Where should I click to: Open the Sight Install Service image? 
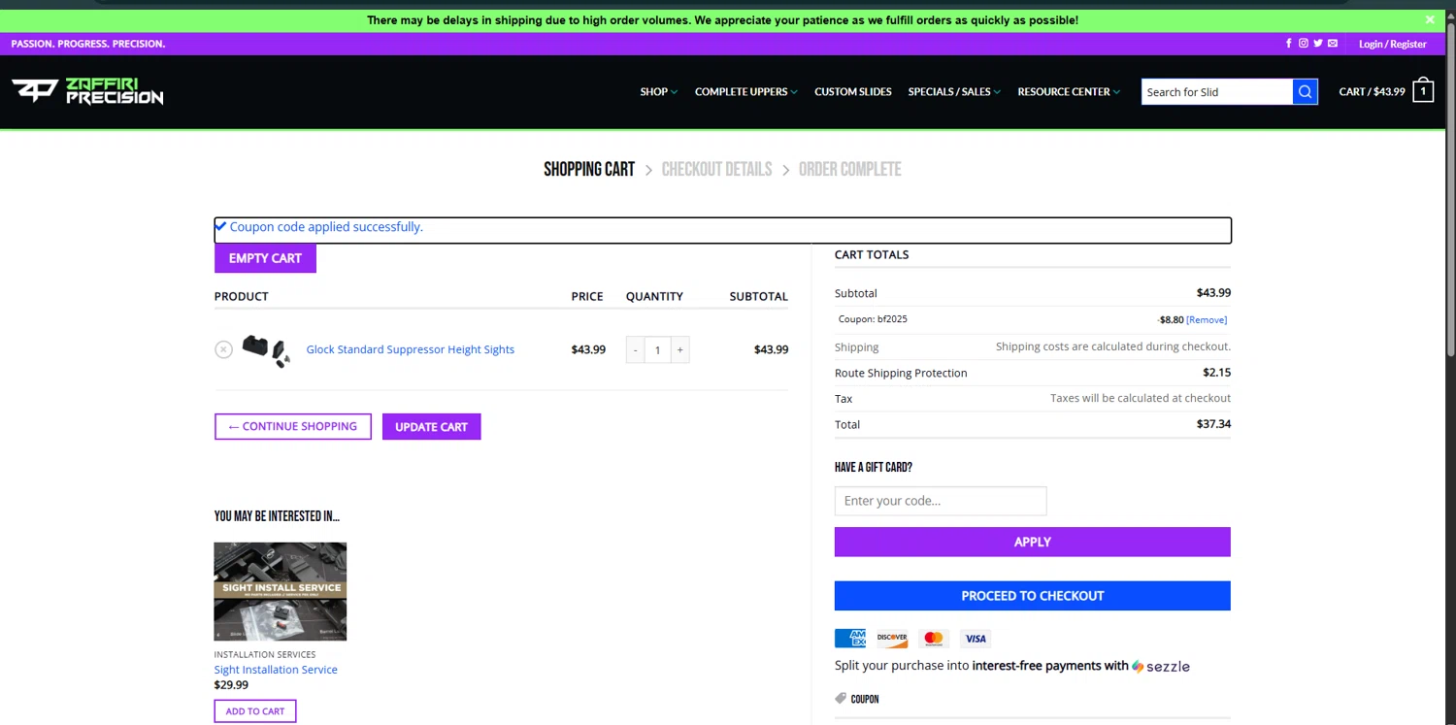281,591
